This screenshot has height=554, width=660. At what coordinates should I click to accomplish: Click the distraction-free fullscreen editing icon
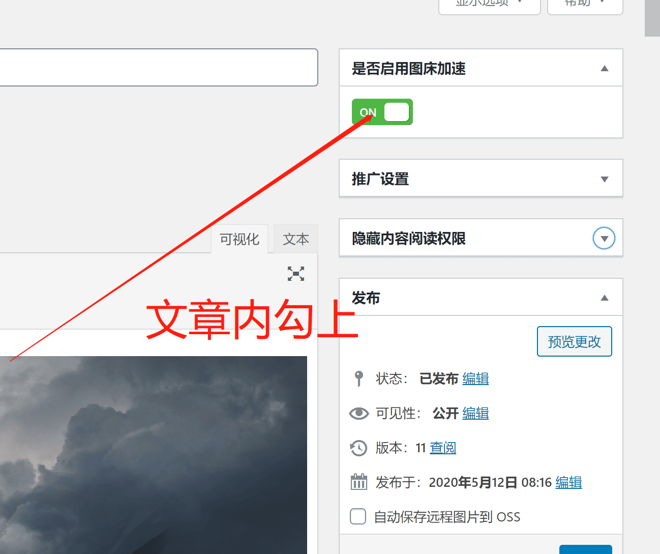pos(295,274)
